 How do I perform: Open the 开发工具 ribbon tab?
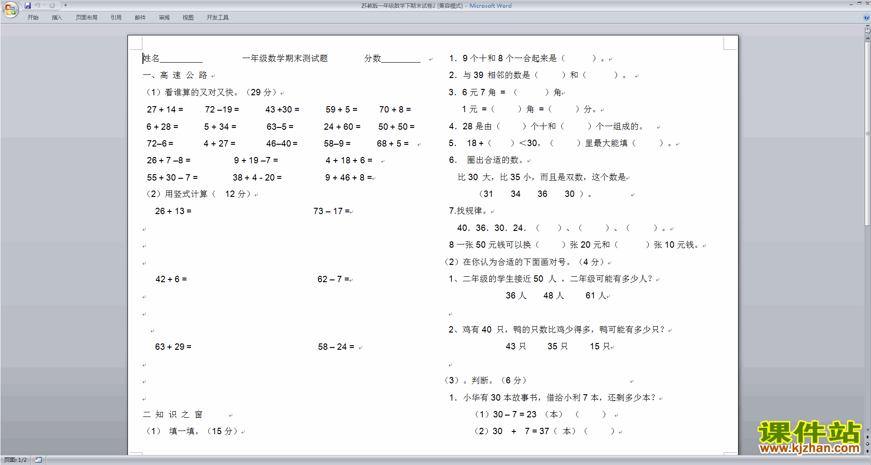pyautogui.click(x=218, y=18)
